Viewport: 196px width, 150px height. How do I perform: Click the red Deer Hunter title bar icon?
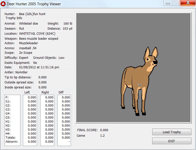(3, 4)
